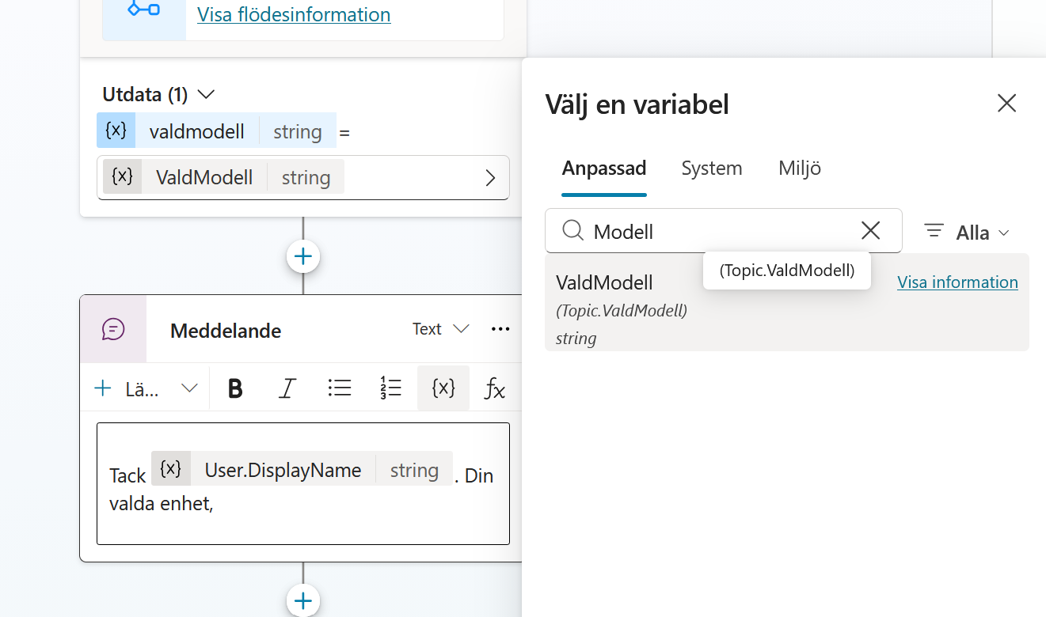The height and width of the screenshot is (617, 1046).
Task: Open the fx formula editor
Action: click(x=495, y=388)
